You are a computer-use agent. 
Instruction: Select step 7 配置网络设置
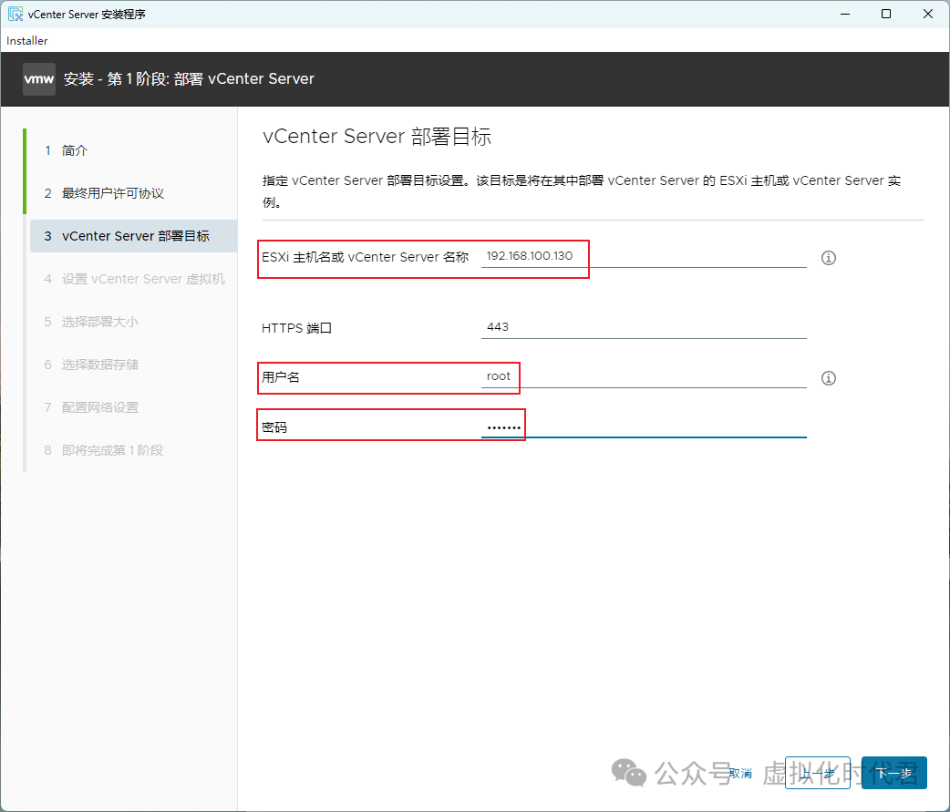click(91, 407)
